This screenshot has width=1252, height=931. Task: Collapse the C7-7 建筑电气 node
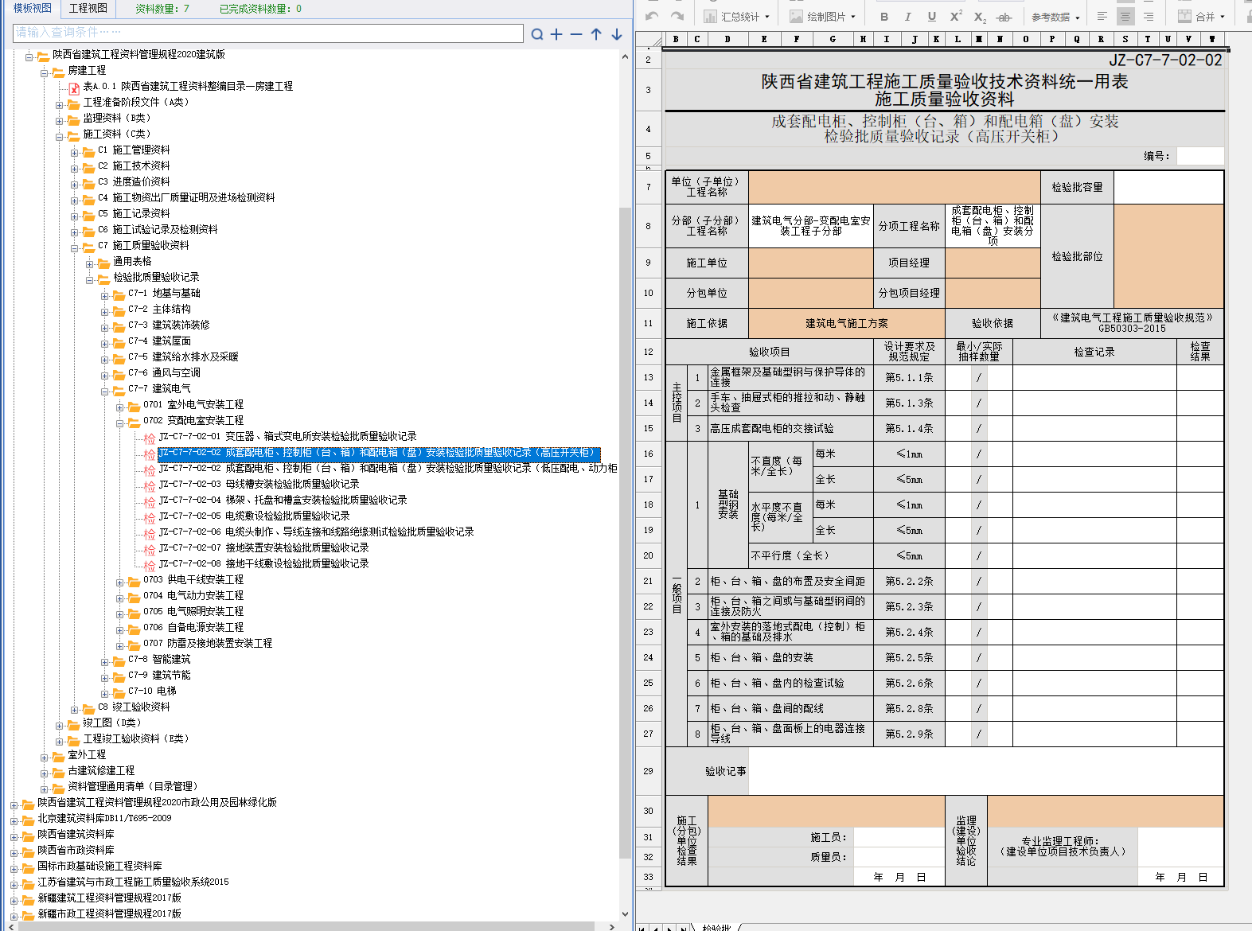[105, 391]
